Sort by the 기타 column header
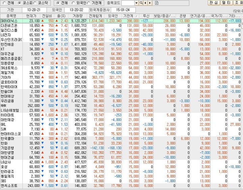This screenshot has height=190, width=243. tap(234, 16)
